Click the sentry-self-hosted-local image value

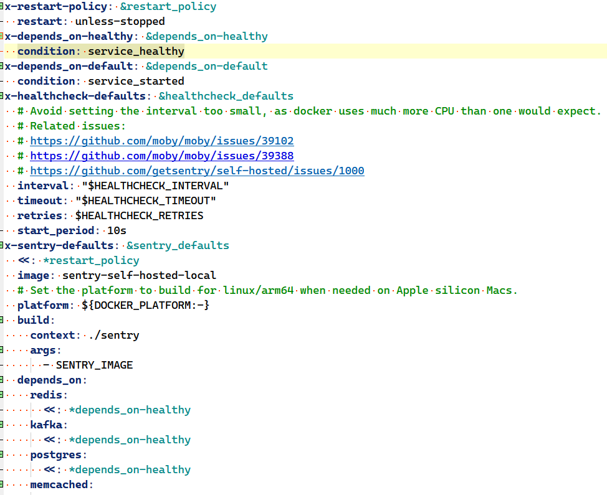[x=139, y=275]
